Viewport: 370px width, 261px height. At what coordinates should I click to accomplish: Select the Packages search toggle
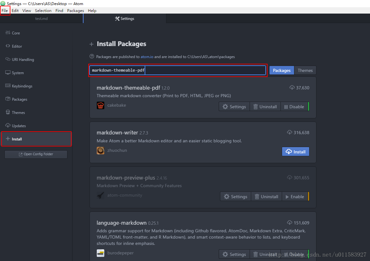(282, 70)
